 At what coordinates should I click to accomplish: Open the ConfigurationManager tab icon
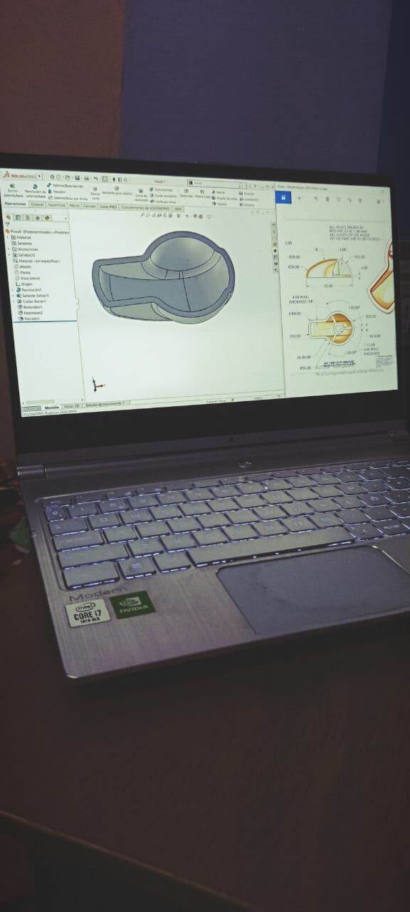28,218
